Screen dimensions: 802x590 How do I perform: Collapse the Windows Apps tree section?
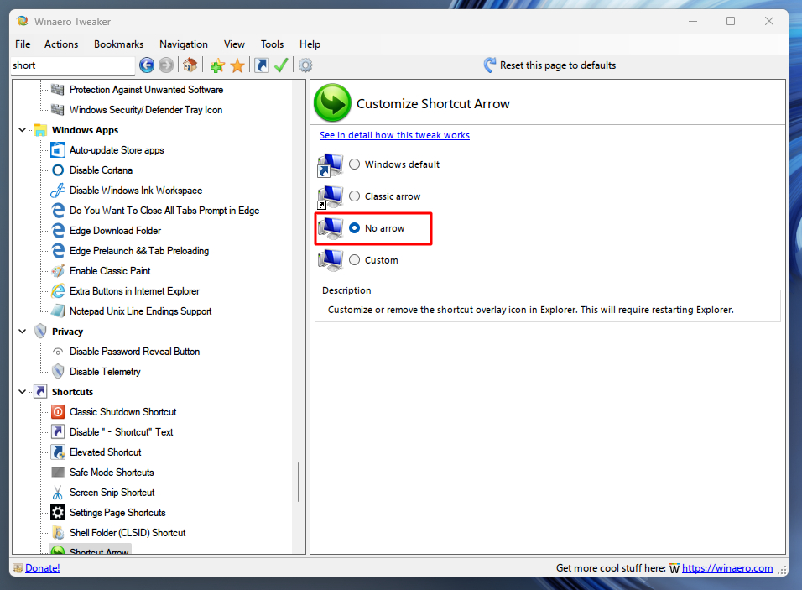pyautogui.click(x=22, y=130)
